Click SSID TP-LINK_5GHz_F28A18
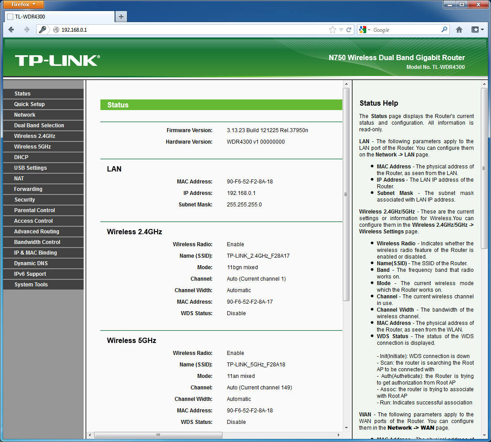 pyautogui.click(x=256, y=364)
